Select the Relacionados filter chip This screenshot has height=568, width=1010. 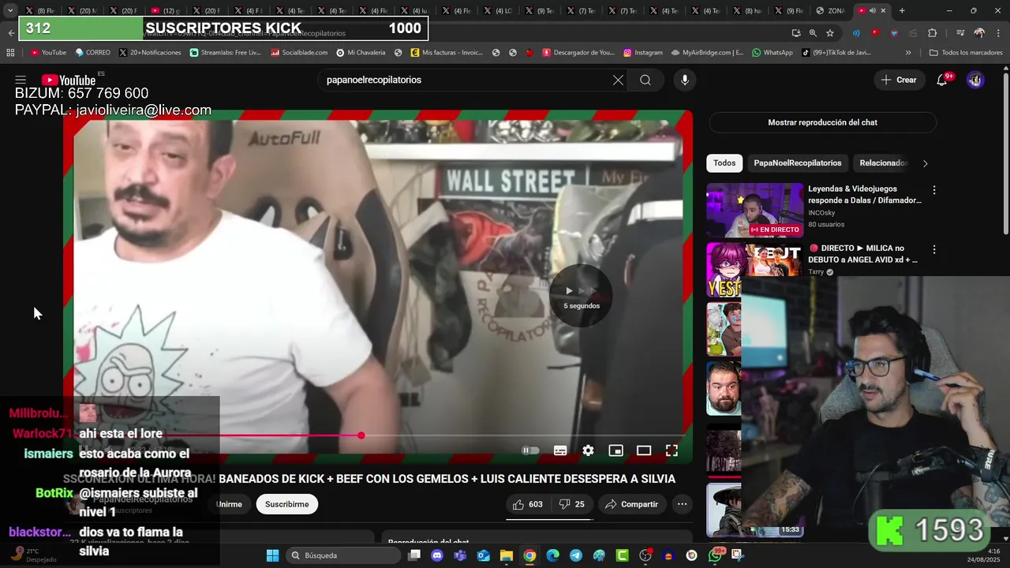coord(883,163)
